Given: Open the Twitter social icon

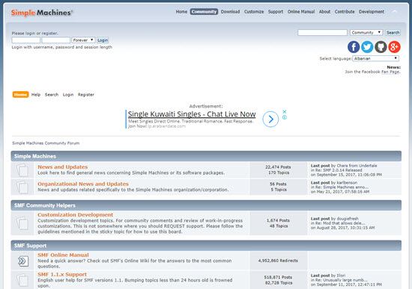Looking at the screenshot, I should click(x=367, y=47).
